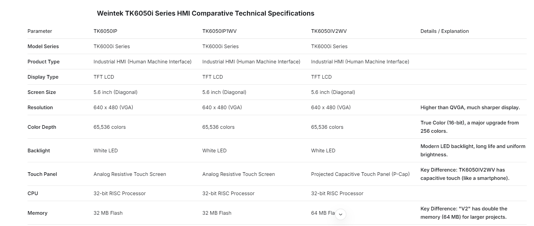Click the Details / Explanation column header
This screenshot has height=226, width=534.
pyautogui.click(x=444, y=31)
